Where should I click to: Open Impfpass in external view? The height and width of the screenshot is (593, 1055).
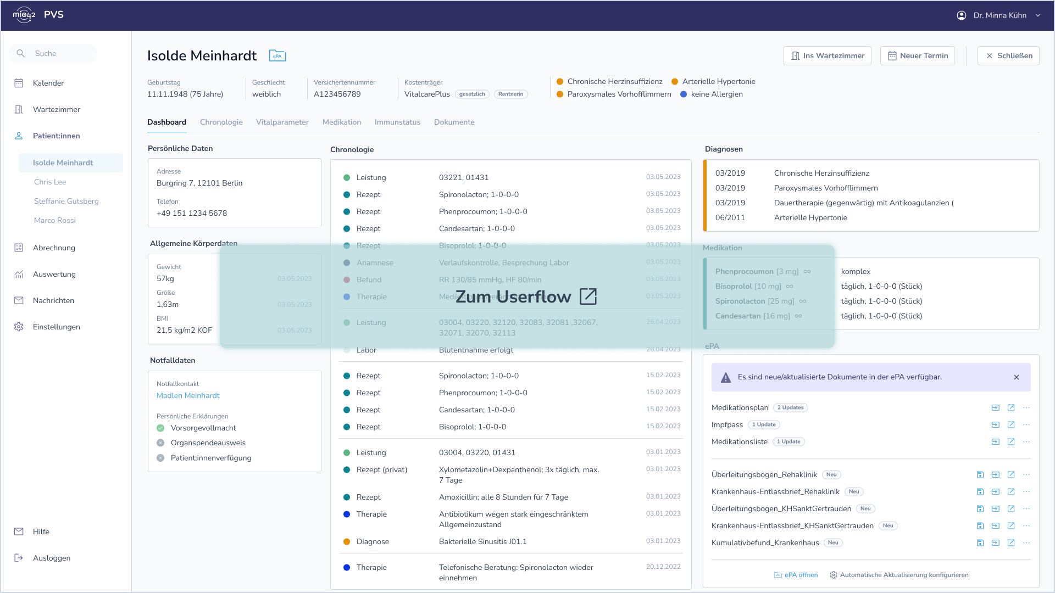click(1011, 425)
